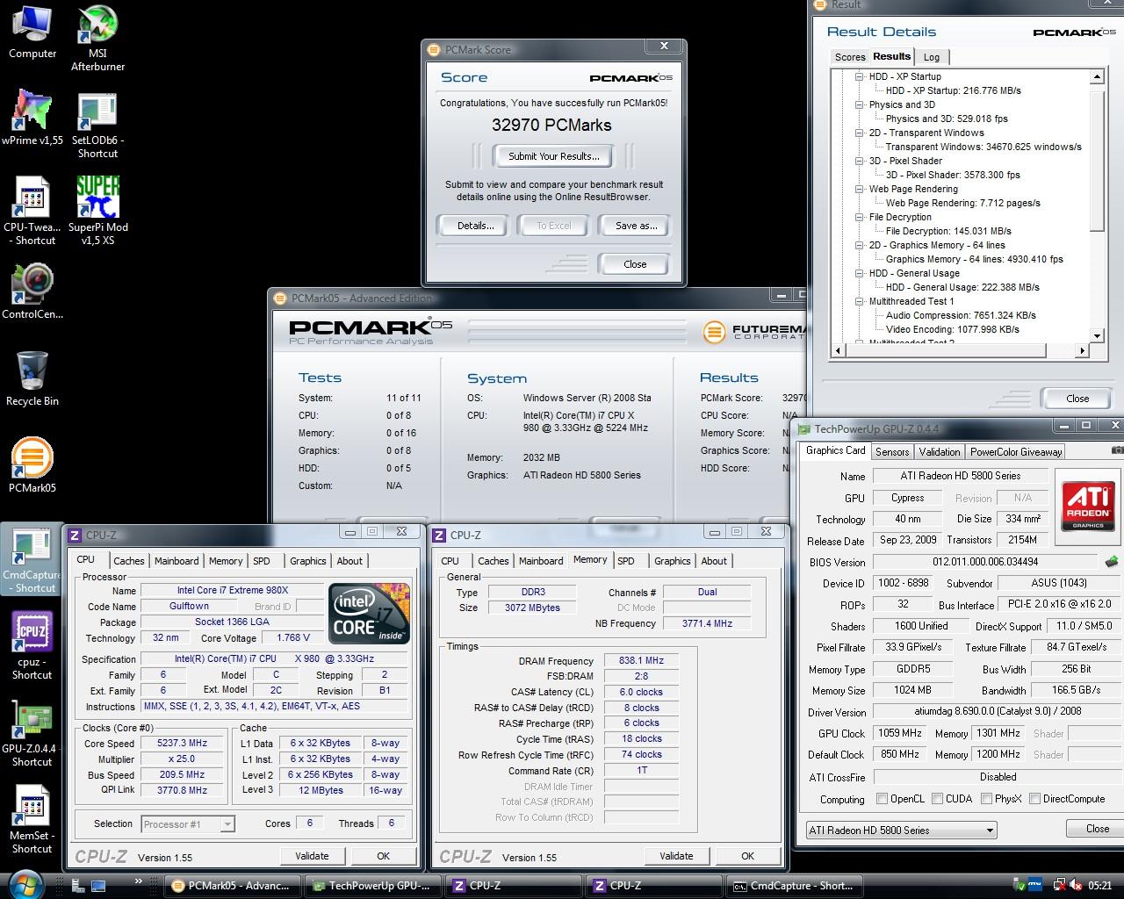The height and width of the screenshot is (899, 1124).
Task: Click the GPU-Z BIOS save icon
Action: [x=1112, y=561]
